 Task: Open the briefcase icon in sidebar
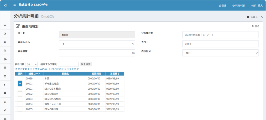5,93
